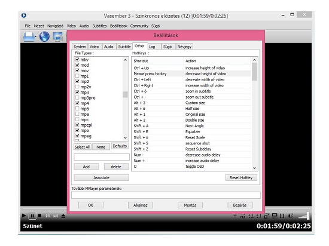Click hotkeys list scroll down arrow
The image size is (329, 246).
tap(254, 168)
